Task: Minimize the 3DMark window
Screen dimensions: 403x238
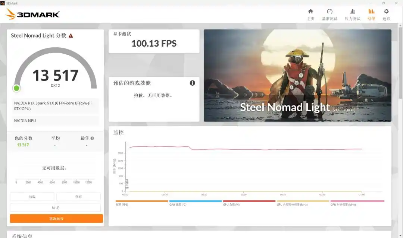Action: pyautogui.click(x=371, y=3)
